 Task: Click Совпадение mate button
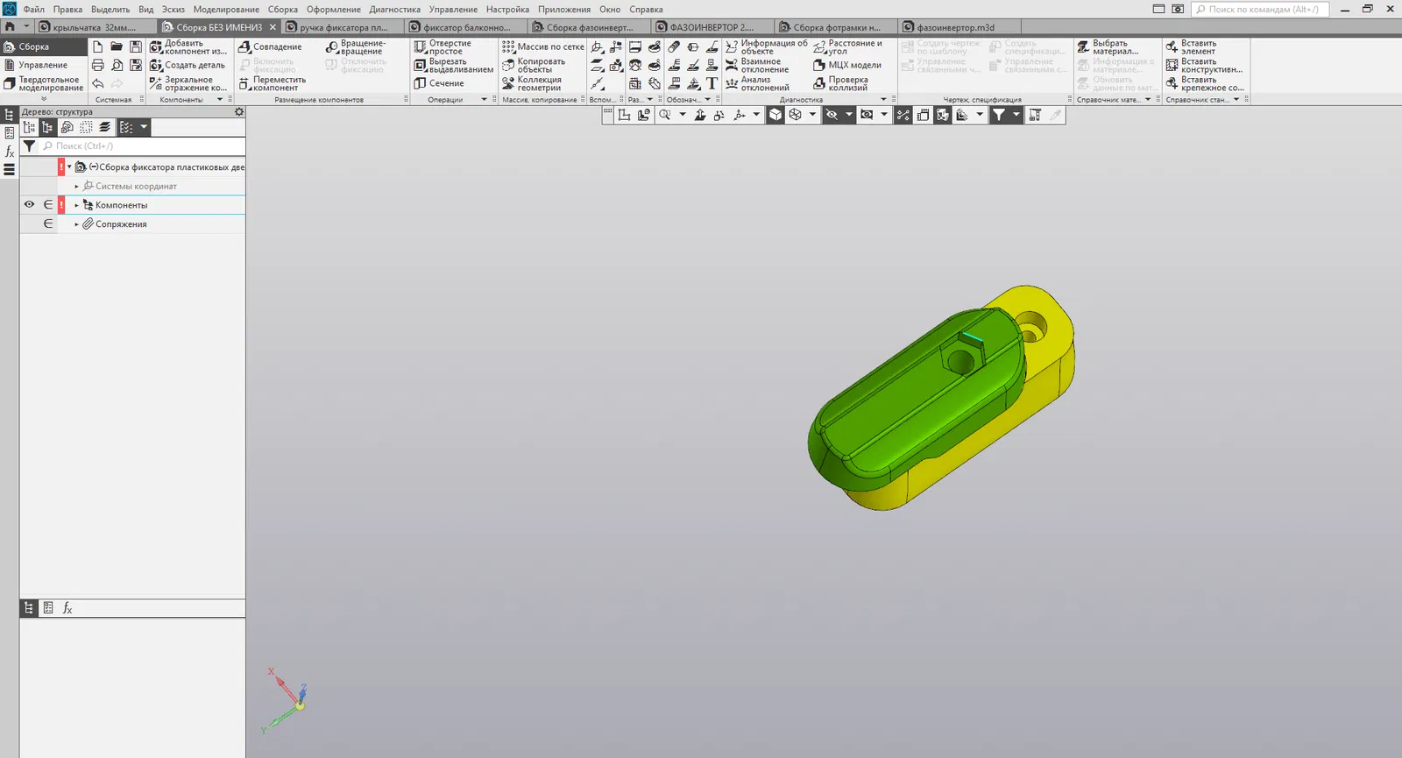coord(270,46)
